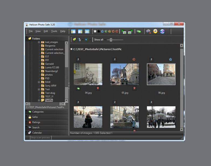Click the blue star rating above 06.jpg
This screenshot has height=166, width=211.
171,59
